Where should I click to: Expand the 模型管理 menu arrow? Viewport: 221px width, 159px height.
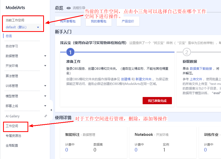pyautogui.click(x=45, y=96)
